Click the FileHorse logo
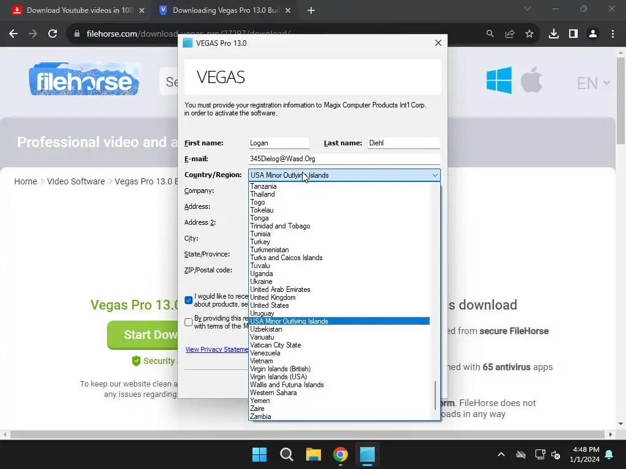This screenshot has height=469, width=626. 84,79
